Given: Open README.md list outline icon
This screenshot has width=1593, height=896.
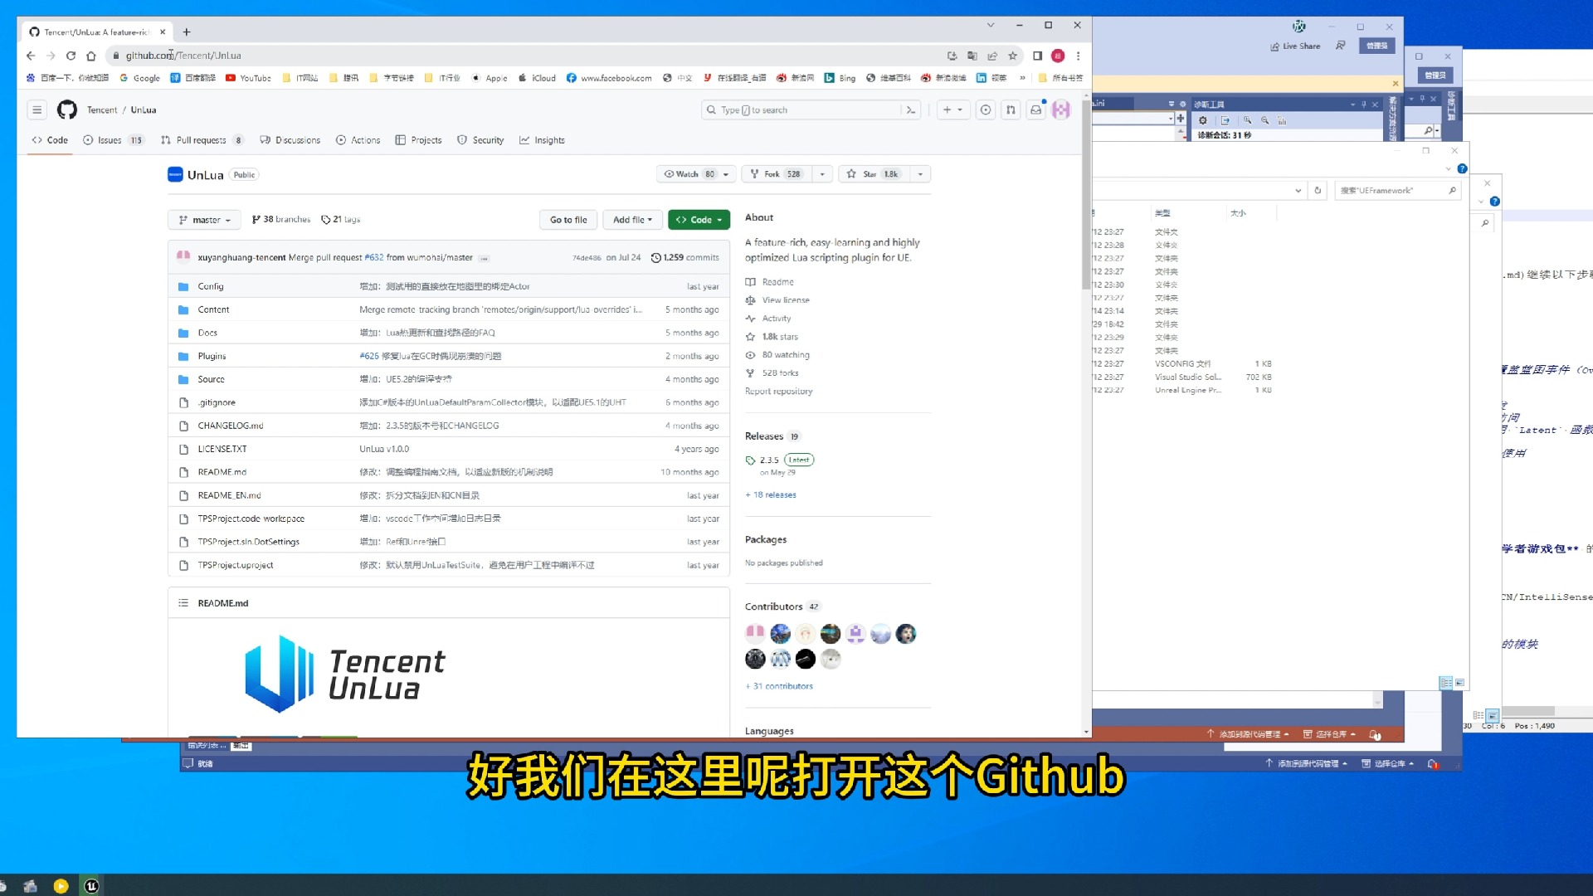Looking at the screenshot, I should (183, 603).
